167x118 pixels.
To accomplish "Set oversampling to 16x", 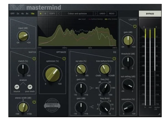I will coord(33,14).
